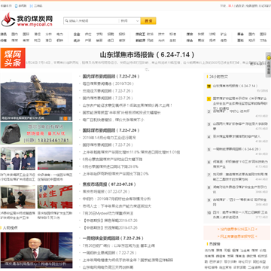This screenshot has height=271, width=271.
Task: Open the 7月26日 steel mill price adjustment article
Action: click(119, 245)
